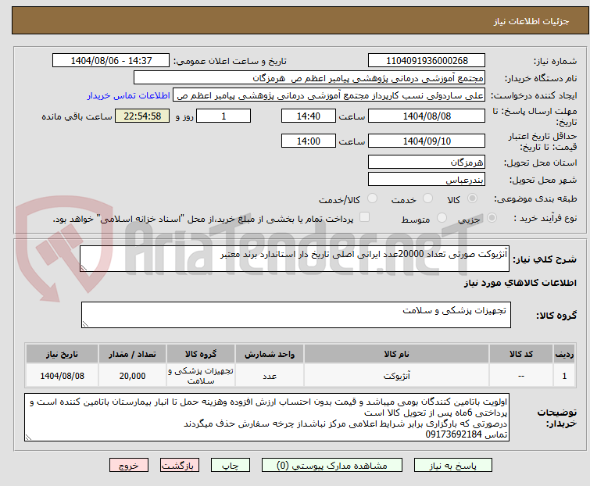This screenshot has height=486, width=590.
Task: Click the بازگشت back button
Action: click(x=180, y=466)
